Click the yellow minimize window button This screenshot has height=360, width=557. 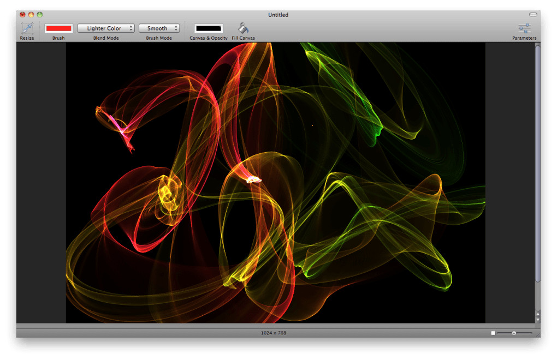(31, 15)
